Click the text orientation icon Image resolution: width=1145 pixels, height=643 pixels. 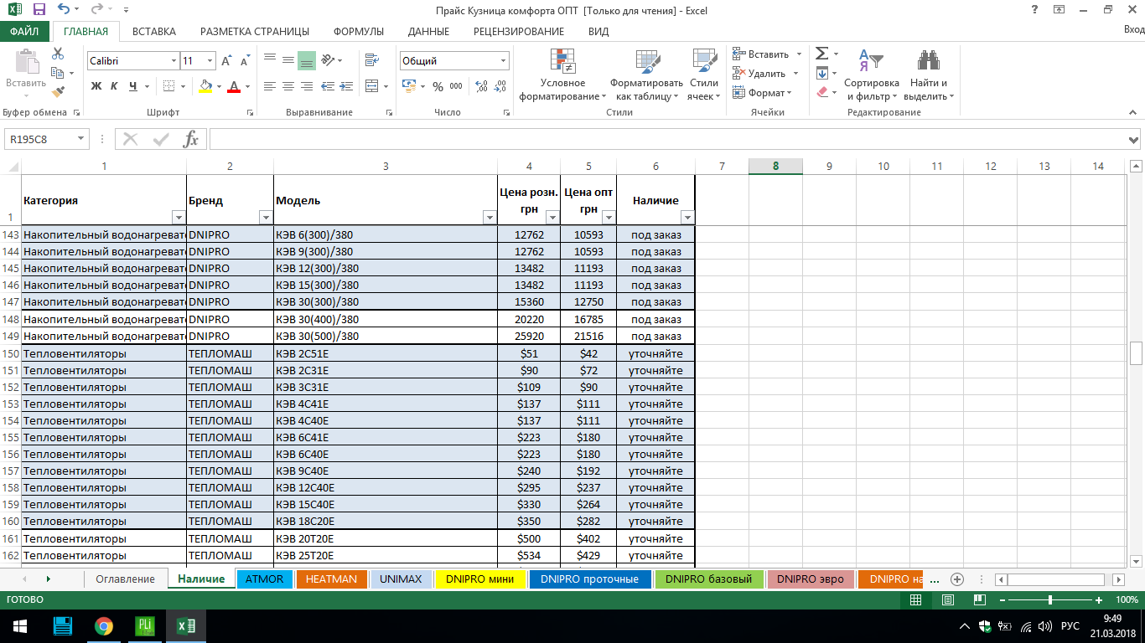[x=329, y=60]
